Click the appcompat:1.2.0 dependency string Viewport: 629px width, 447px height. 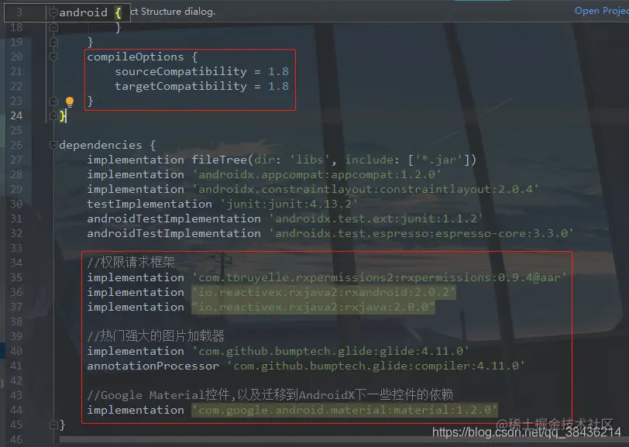[317, 174]
